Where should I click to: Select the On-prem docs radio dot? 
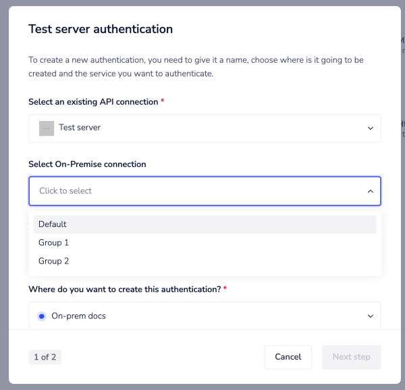click(x=43, y=316)
